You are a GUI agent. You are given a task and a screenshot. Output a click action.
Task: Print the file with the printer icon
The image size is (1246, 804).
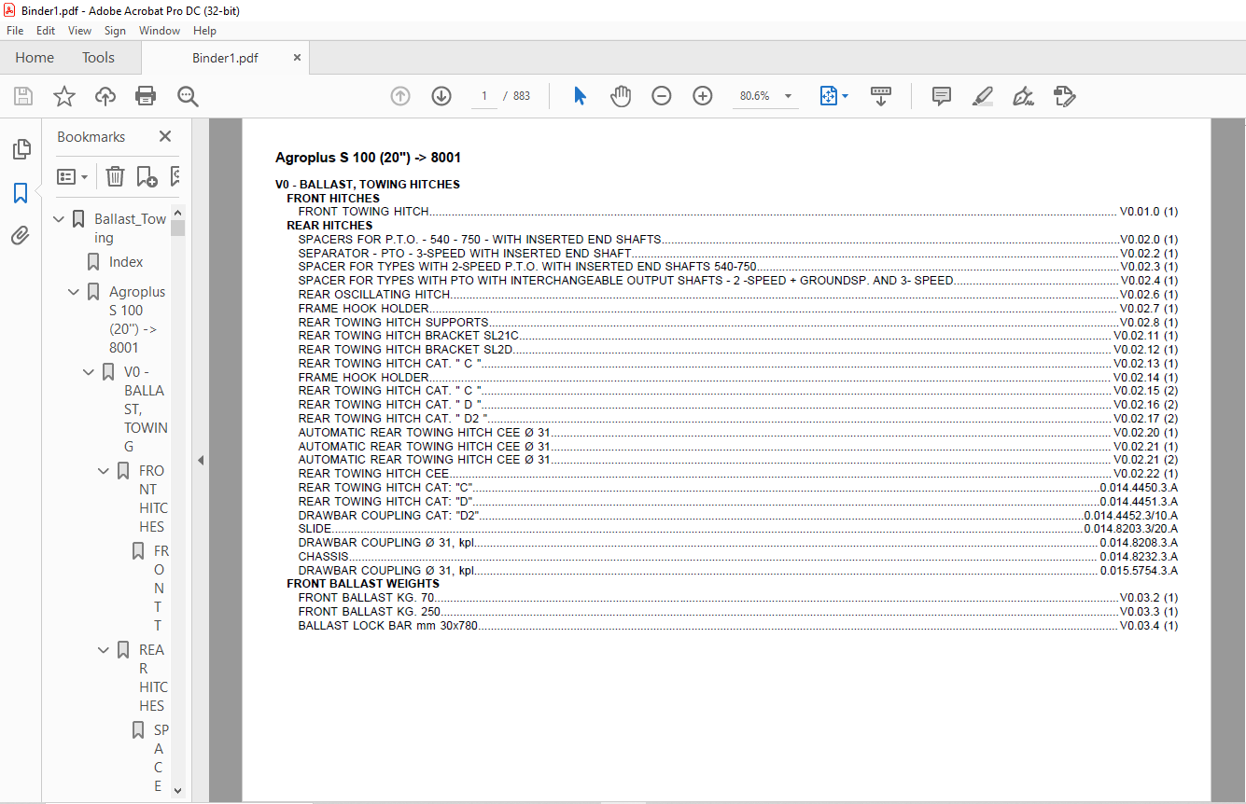tap(146, 96)
